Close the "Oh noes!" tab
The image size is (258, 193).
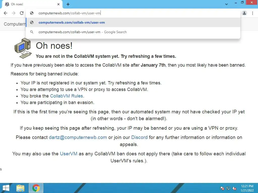click(x=58, y=4)
